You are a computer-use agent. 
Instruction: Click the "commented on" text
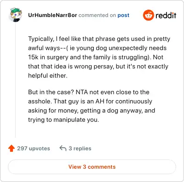[x=97, y=15]
